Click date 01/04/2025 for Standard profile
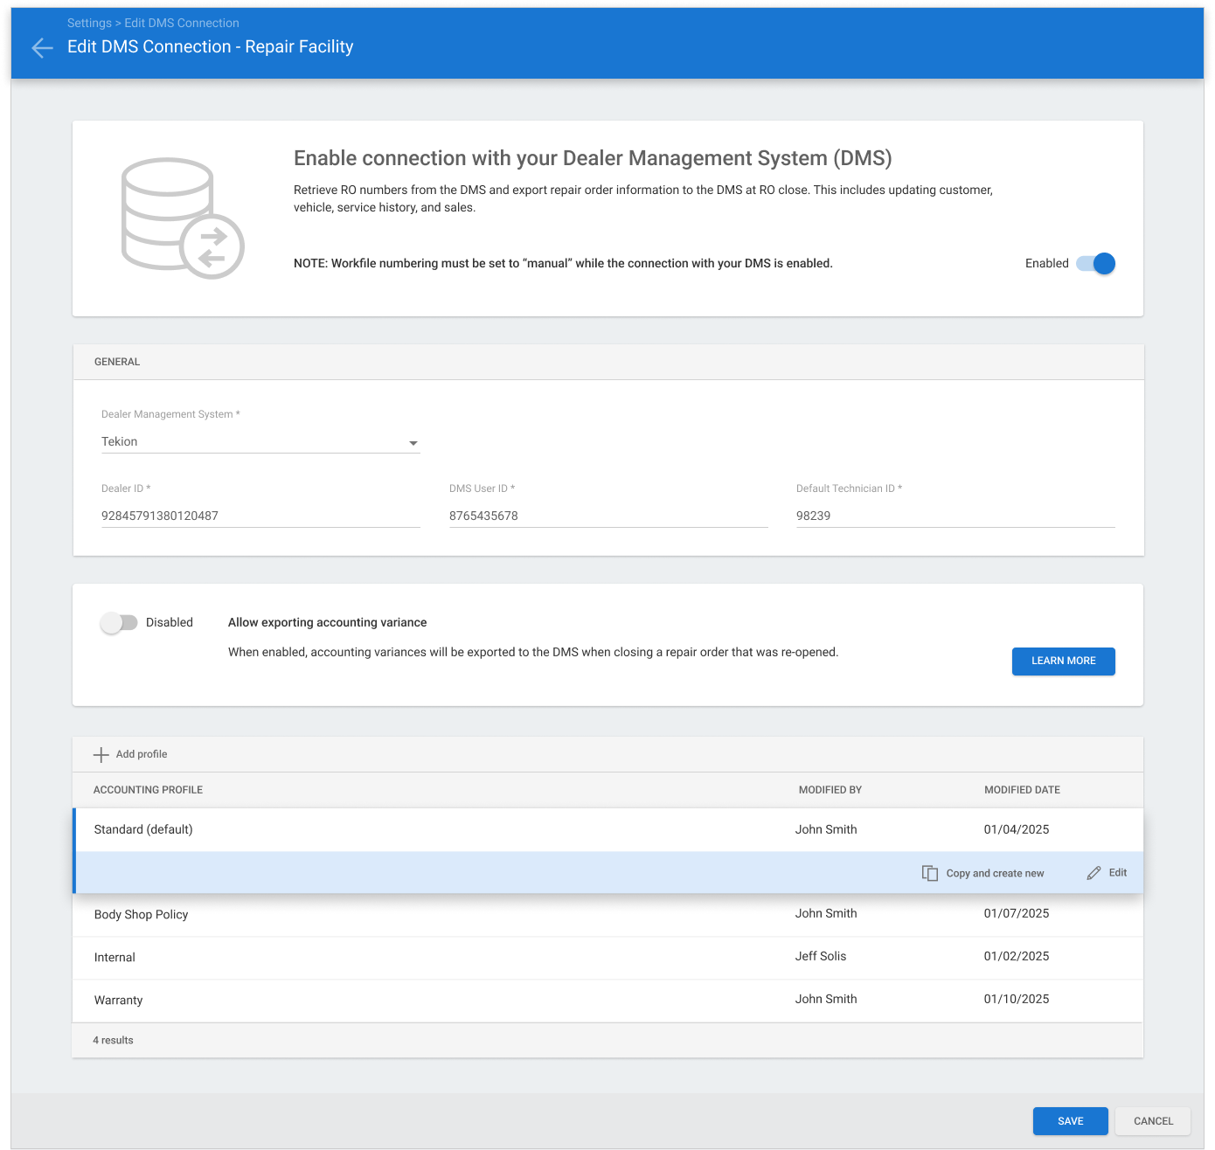1215x1150 pixels. tap(1016, 829)
